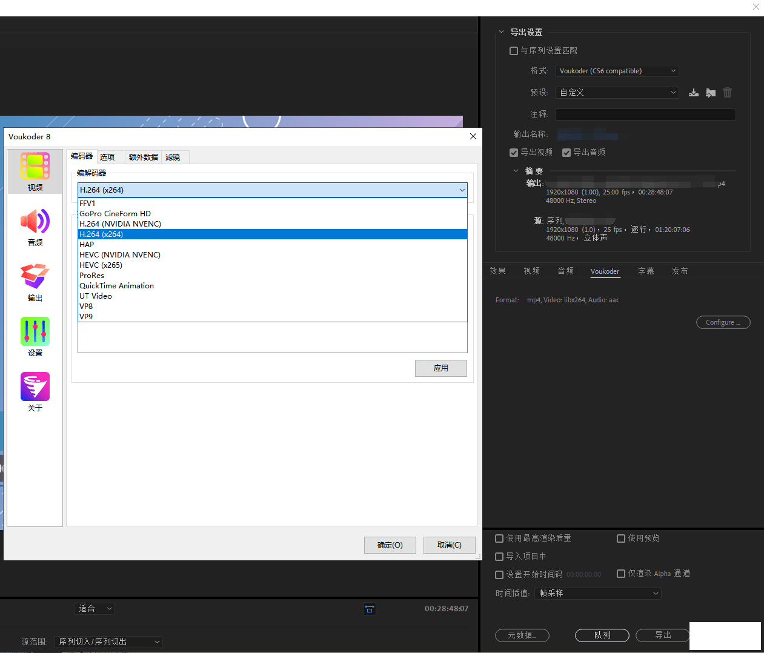This screenshot has height=653, width=764.
Task: Select UT Video encoder
Action: pyautogui.click(x=273, y=296)
